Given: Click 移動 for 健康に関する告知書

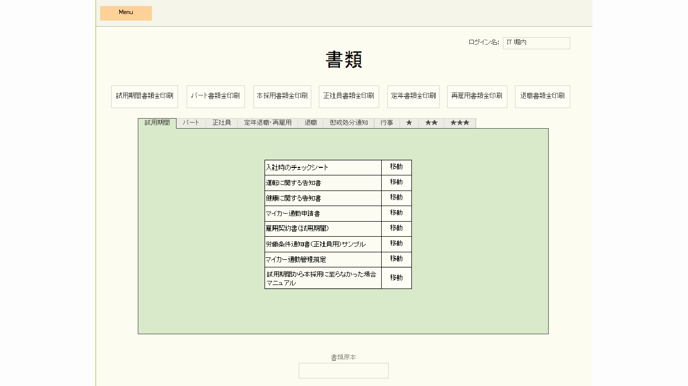Looking at the screenshot, I should [396, 198].
